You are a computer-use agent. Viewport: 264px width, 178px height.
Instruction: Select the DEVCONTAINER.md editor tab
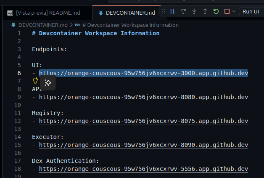click(127, 13)
